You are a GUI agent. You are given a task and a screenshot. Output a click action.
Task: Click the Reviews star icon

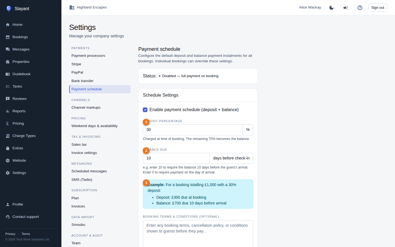coord(8,99)
